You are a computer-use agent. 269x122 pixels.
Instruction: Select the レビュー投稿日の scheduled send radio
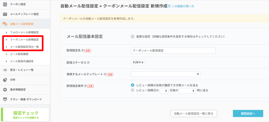click(x=133, y=90)
